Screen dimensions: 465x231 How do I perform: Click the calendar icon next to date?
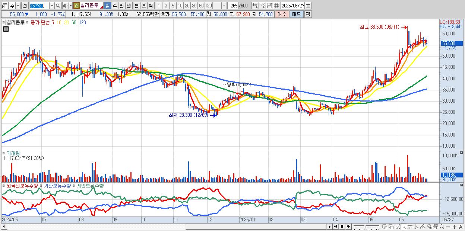pos(308,6)
